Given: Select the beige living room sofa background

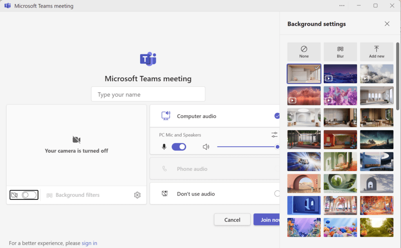Looking at the screenshot, I should coord(340,118).
